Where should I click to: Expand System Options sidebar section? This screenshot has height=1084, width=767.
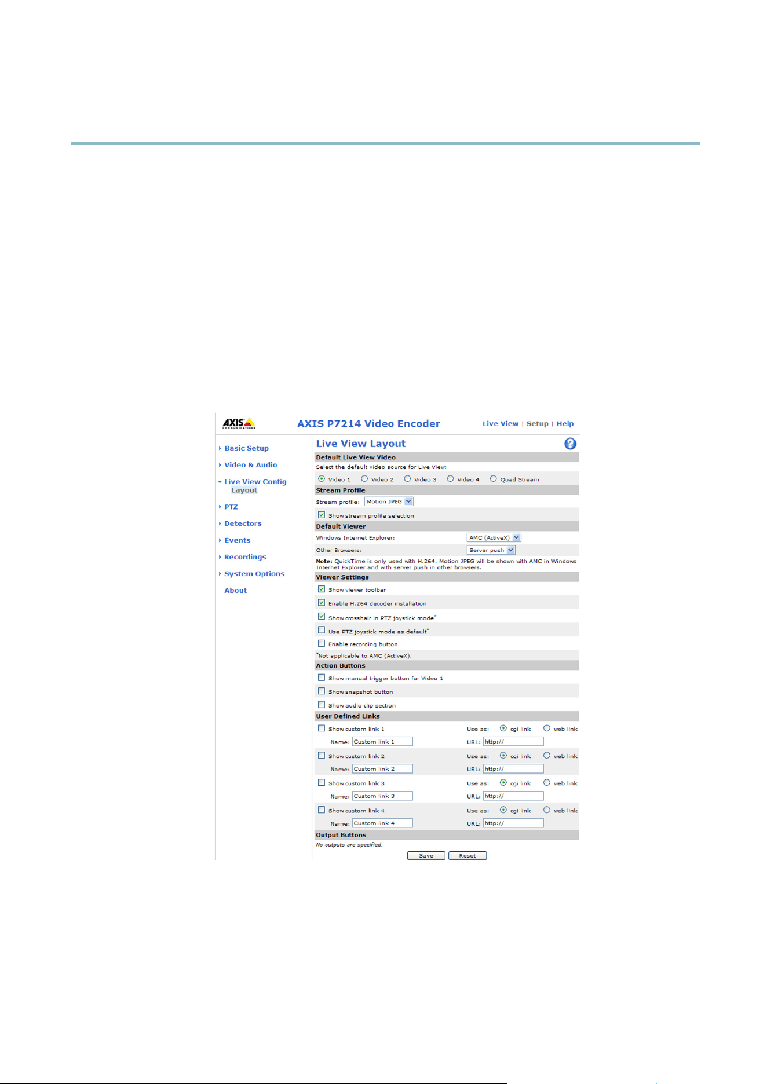254,574
